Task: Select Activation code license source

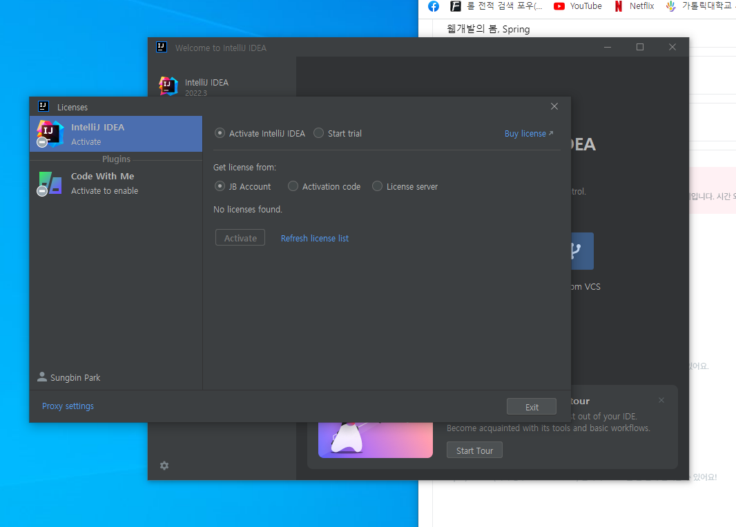Action: pos(324,186)
